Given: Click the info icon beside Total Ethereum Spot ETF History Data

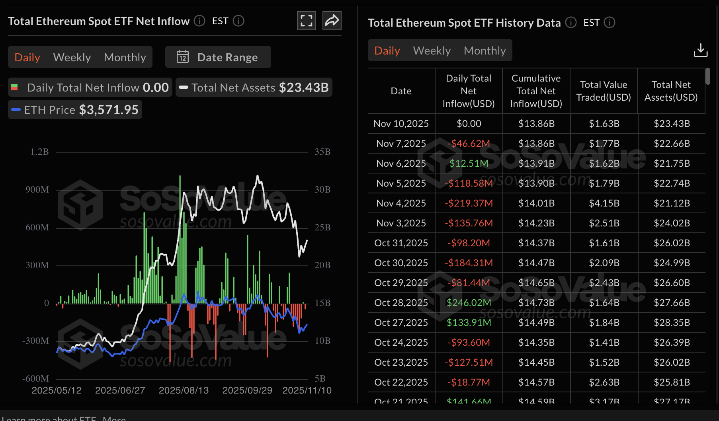Looking at the screenshot, I should tap(571, 23).
